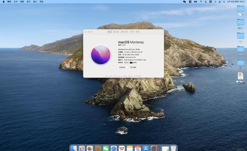Open WPS Office in the Dock
The height and width of the screenshot is (151, 247).
coord(122,148)
